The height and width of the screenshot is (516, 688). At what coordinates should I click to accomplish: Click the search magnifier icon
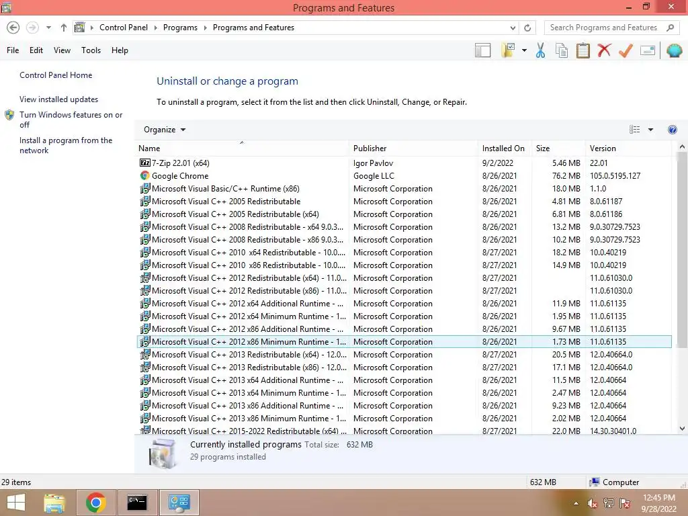[x=670, y=28]
